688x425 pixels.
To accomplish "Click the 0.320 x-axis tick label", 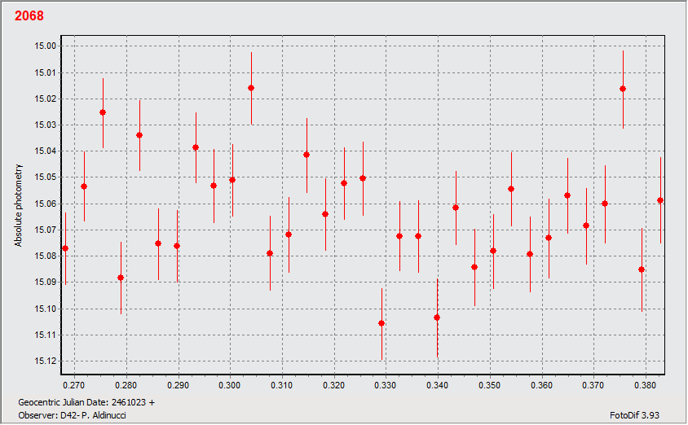I will [x=333, y=384].
